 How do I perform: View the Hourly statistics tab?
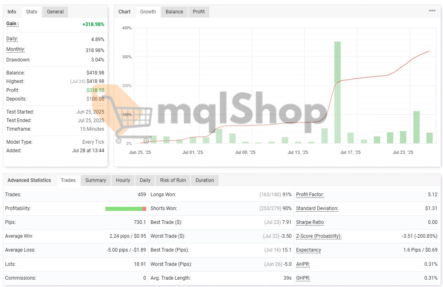click(123, 180)
